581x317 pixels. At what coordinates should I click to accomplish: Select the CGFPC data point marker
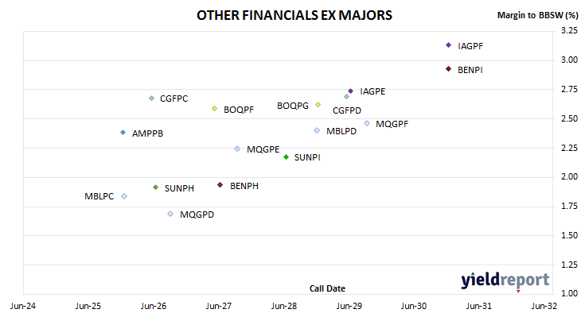pyautogui.click(x=151, y=99)
